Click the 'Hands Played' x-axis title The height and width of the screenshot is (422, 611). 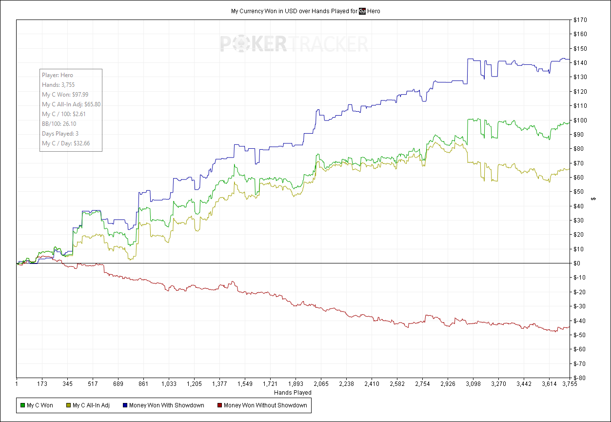(x=293, y=392)
